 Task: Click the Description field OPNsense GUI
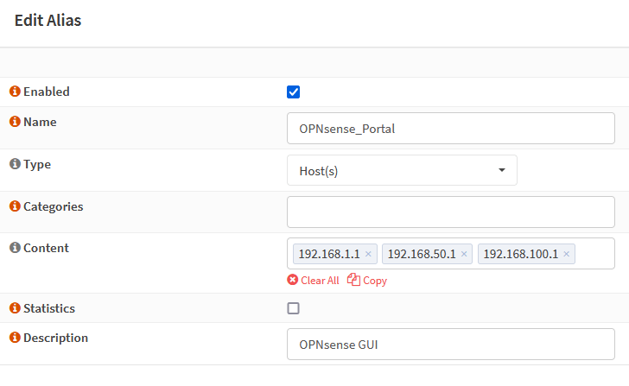pos(450,344)
